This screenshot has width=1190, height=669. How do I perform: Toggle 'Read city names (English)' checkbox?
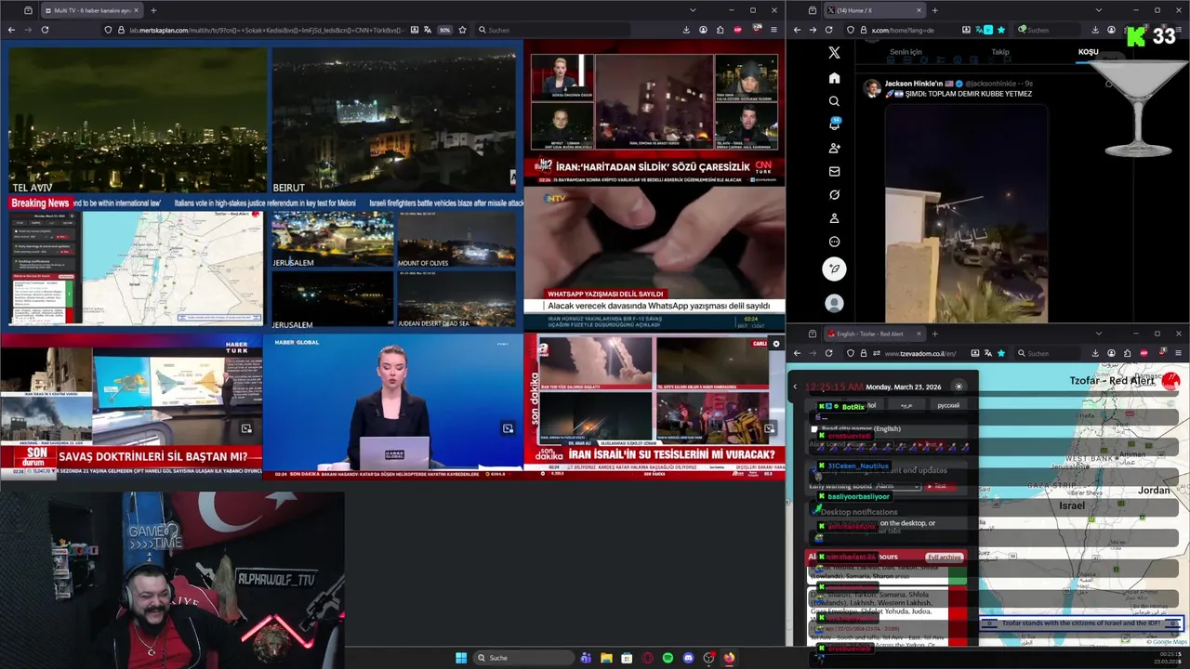pos(814,429)
